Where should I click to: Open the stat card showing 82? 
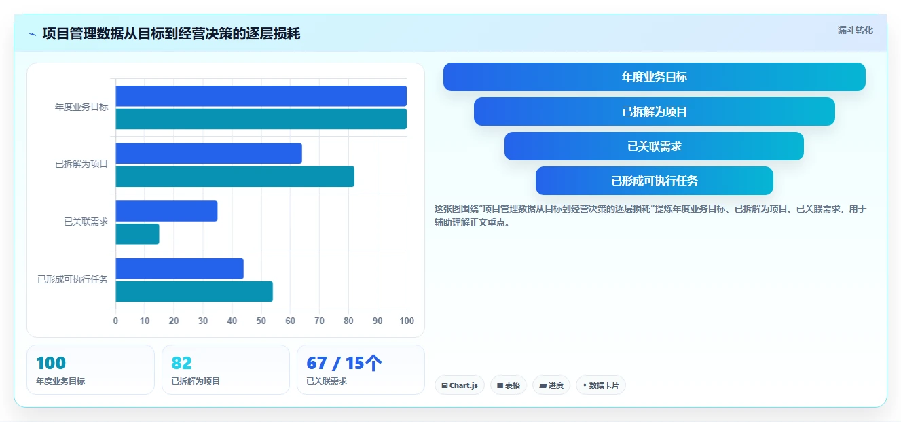(x=225, y=370)
